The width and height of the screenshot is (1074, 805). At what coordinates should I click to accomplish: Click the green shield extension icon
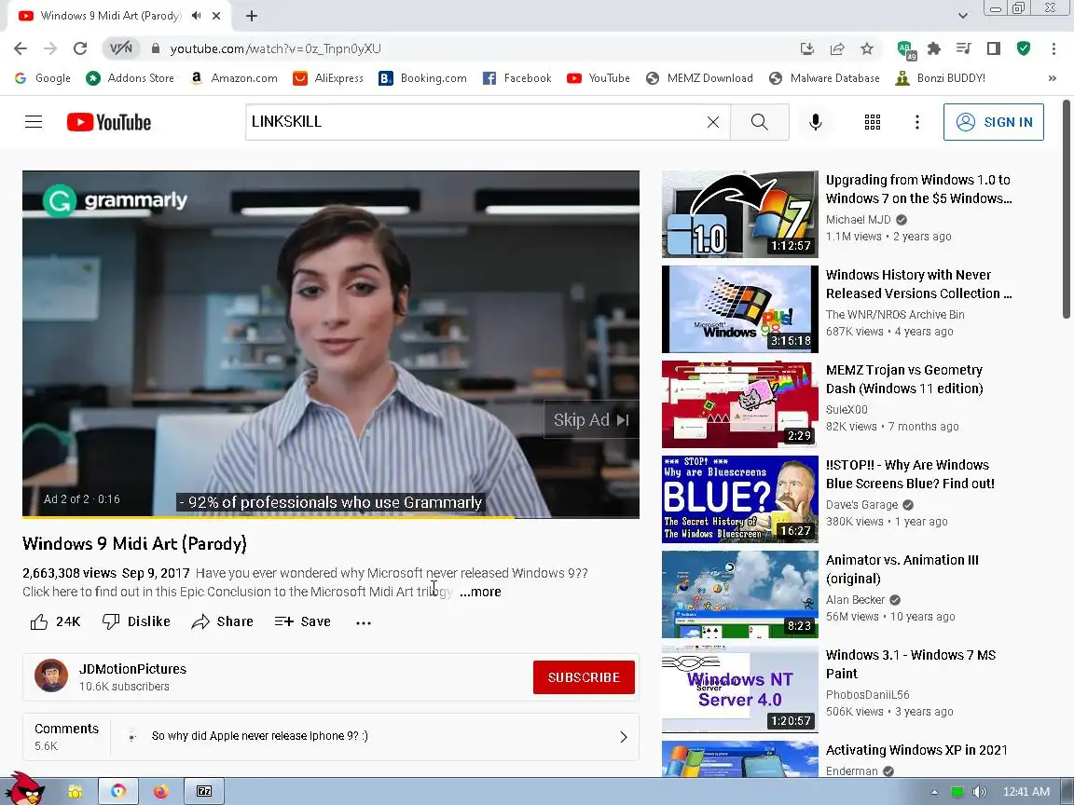click(1024, 48)
